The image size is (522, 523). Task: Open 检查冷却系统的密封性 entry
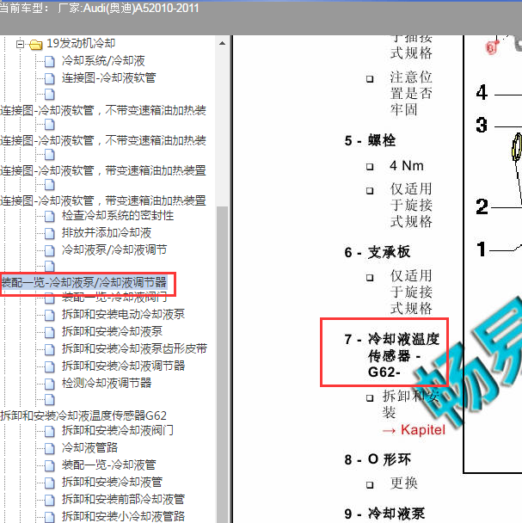(118, 215)
